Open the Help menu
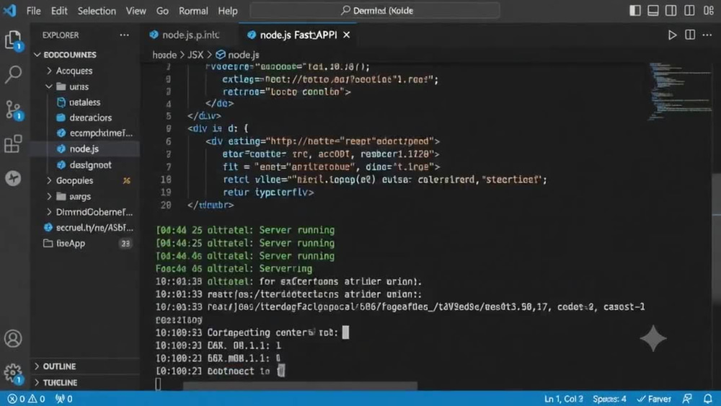The width and height of the screenshot is (721, 406). (228, 11)
